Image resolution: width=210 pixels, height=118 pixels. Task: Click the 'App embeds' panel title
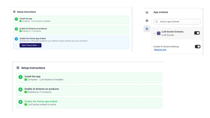161,12
